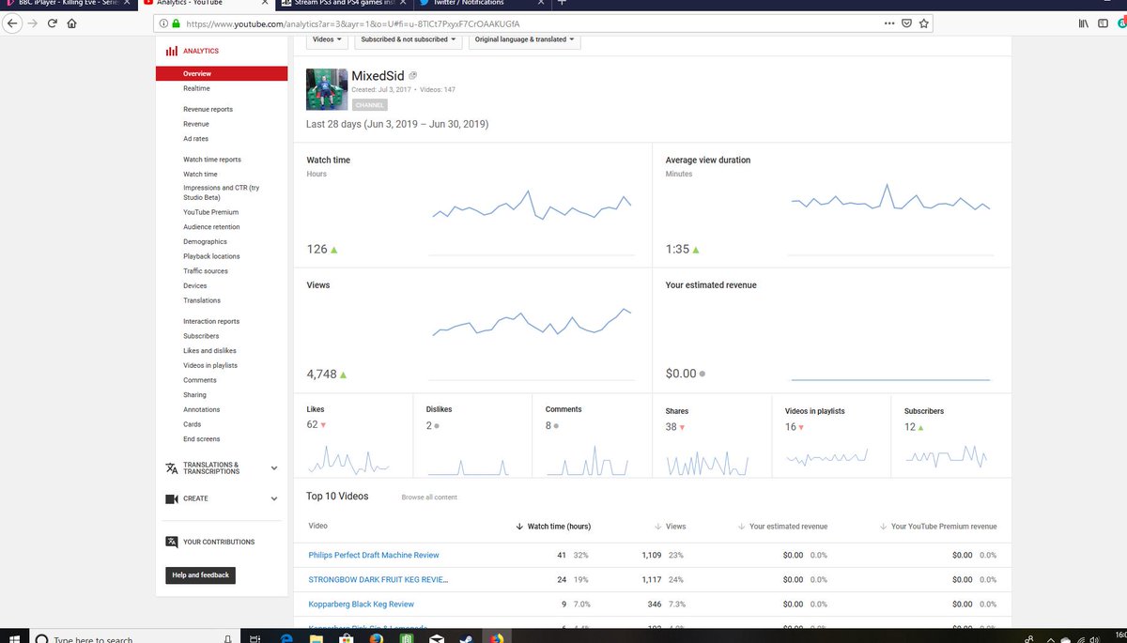Open the YouTube Premium report

(211, 212)
